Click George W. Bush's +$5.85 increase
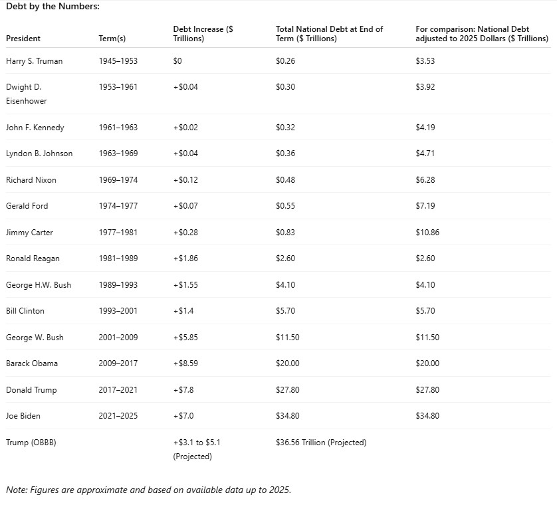 pos(185,338)
